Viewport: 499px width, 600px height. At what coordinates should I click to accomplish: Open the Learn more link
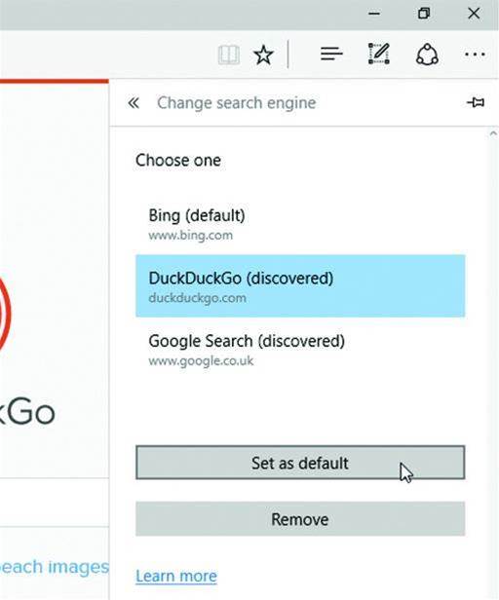click(x=176, y=576)
